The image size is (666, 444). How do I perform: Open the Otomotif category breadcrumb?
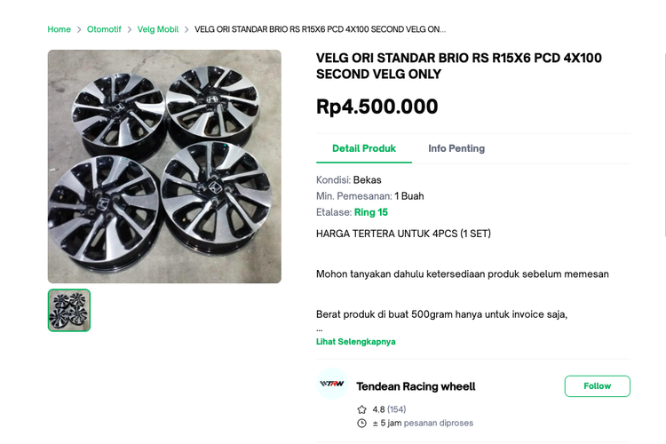click(104, 29)
